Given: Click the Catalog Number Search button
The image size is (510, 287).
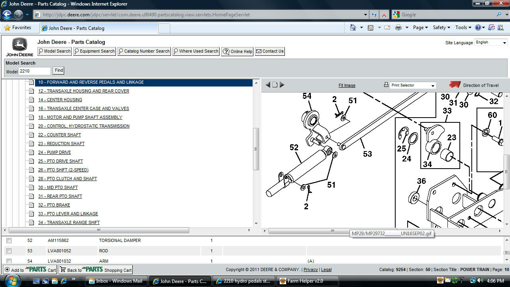Looking at the screenshot, I should [x=144, y=51].
